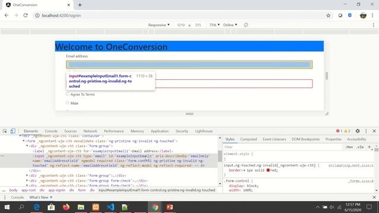Viewport: 379px width, 213px height.
Task: Go back with browser back arrow
Action: [x=7, y=15]
